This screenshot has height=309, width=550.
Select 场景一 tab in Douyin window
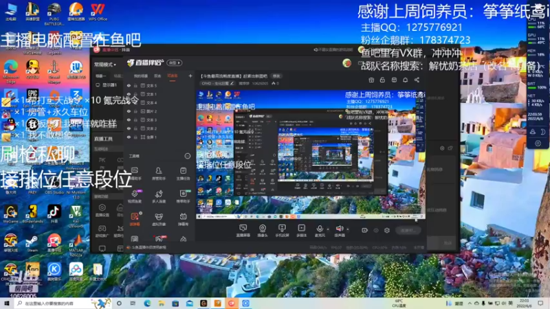(x=100, y=76)
